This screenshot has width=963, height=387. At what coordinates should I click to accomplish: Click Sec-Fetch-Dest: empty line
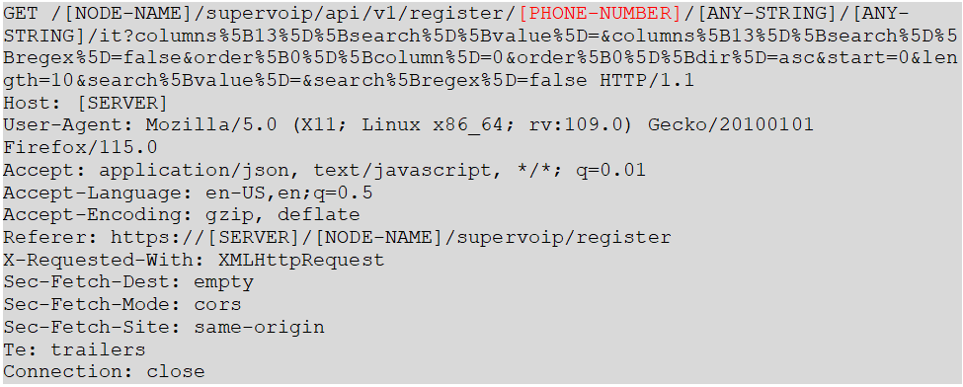pos(128,282)
